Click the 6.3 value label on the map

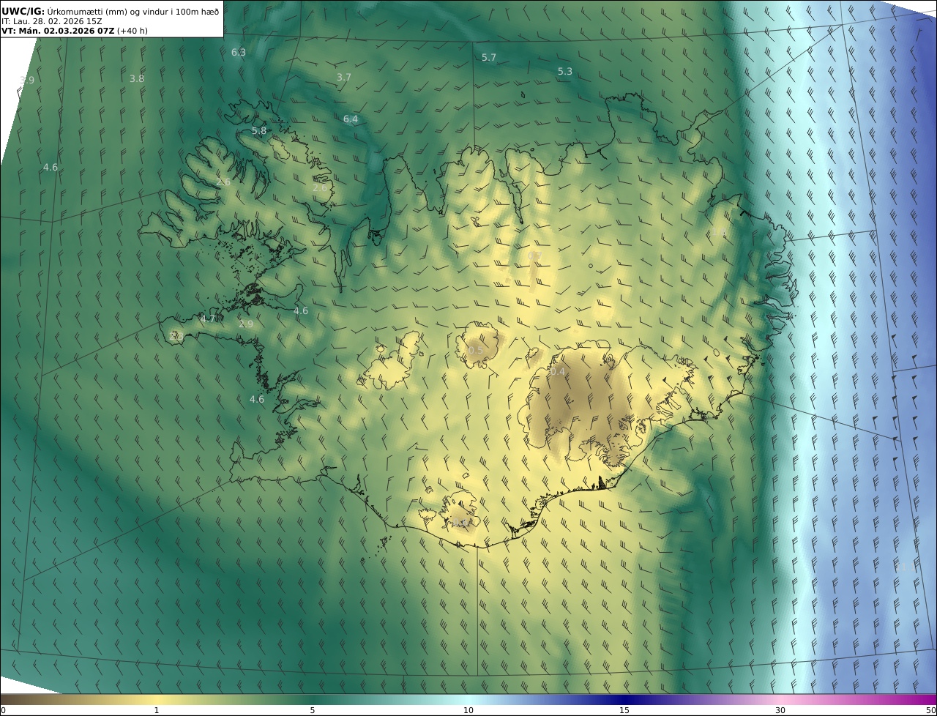pos(239,53)
